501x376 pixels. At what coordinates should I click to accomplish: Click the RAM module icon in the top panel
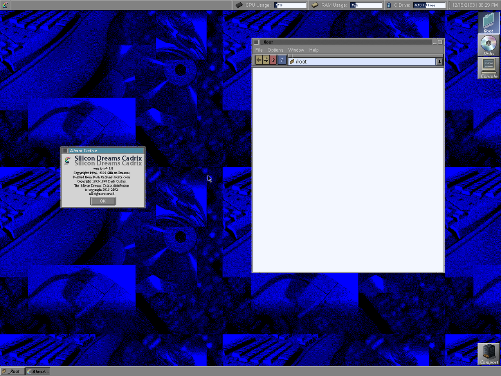315,5
